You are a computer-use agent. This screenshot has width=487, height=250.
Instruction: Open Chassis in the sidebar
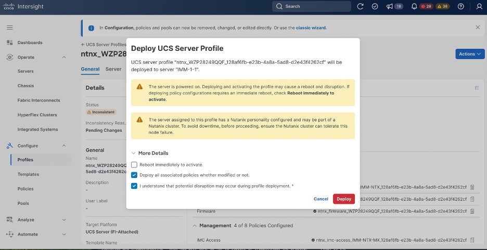click(x=26, y=86)
